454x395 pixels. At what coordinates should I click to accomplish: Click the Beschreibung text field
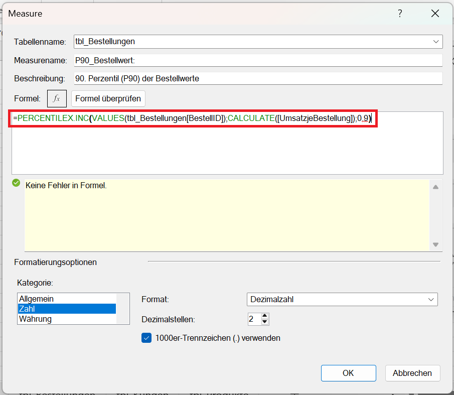coord(258,78)
